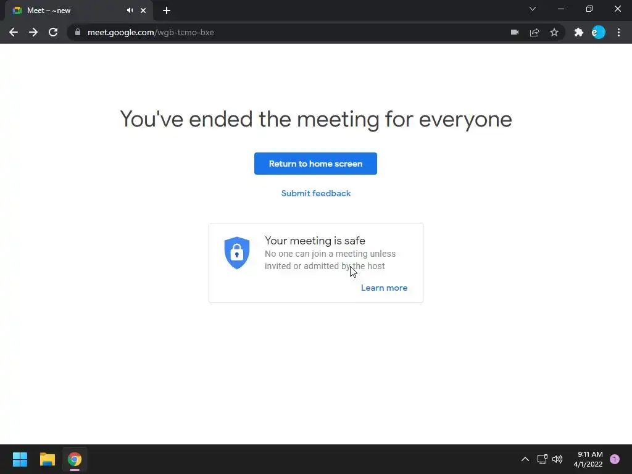The height and width of the screenshot is (474, 632).
Task: Open Chrome's three-dot menu
Action: click(618, 32)
